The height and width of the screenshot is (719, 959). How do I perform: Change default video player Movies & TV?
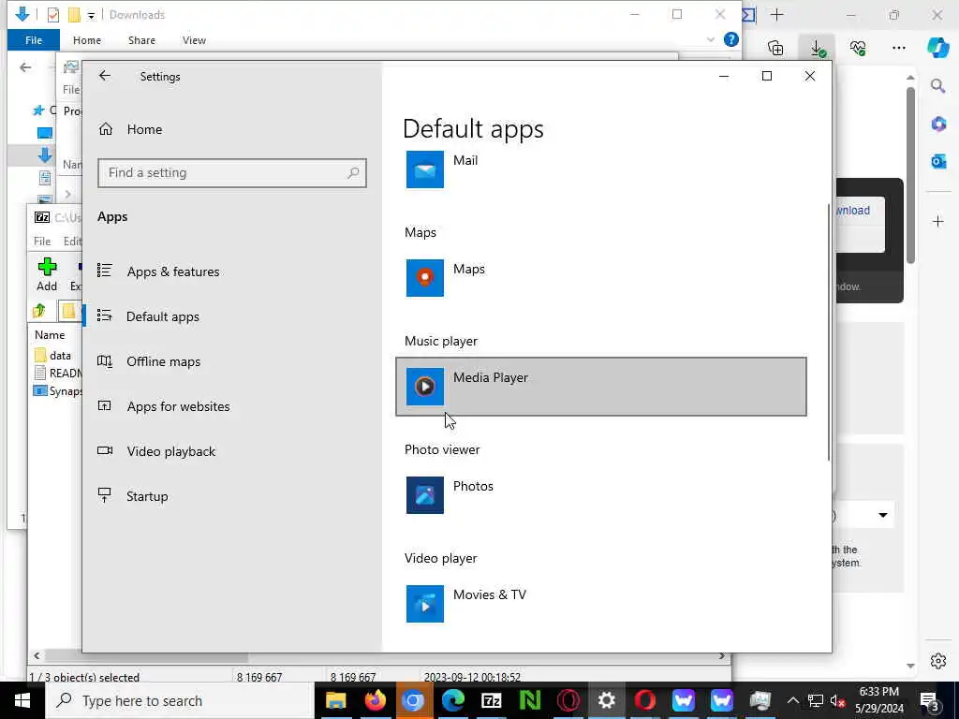[x=600, y=604]
